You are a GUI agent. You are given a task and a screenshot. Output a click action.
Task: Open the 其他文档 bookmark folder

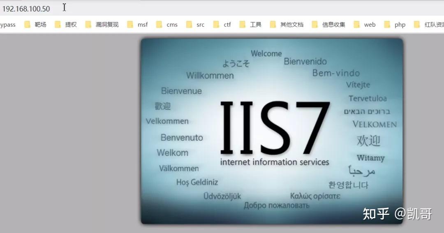point(287,25)
